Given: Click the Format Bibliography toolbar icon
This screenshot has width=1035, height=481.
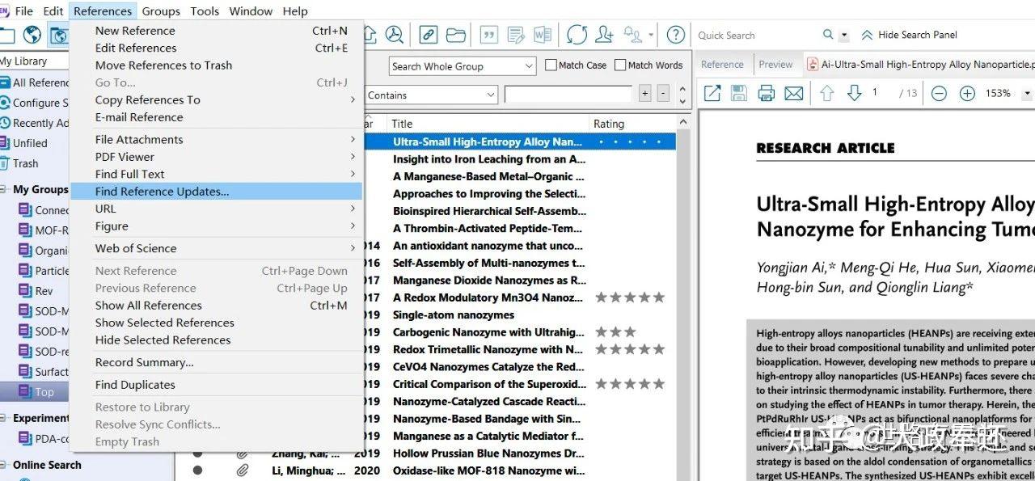Looking at the screenshot, I should (x=516, y=35).
